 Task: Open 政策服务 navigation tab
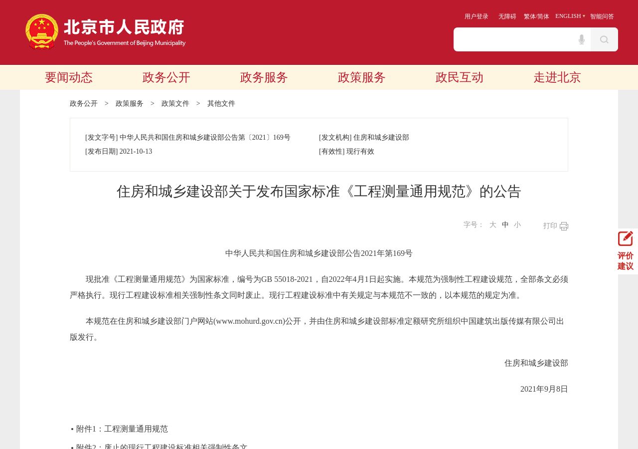pos(362,77)
